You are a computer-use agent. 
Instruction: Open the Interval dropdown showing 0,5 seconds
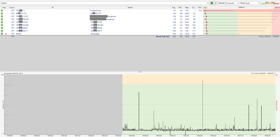point(232,3)
